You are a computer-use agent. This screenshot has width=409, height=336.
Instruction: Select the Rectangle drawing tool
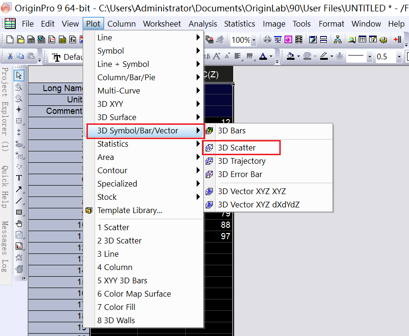click(x=19, y=212)
